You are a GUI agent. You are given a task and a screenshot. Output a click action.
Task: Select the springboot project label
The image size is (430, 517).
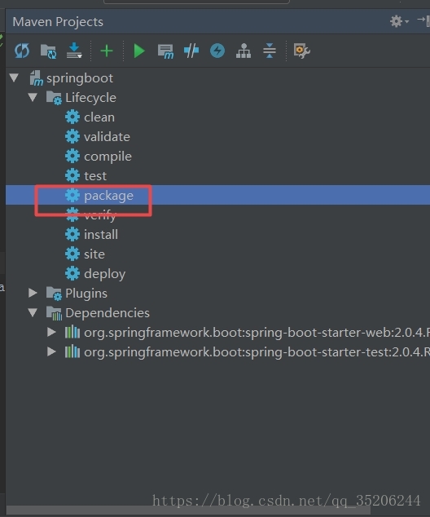(x=80, y=78)
